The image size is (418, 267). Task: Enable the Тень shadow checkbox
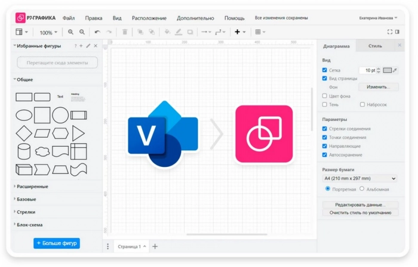coord(325,104)
